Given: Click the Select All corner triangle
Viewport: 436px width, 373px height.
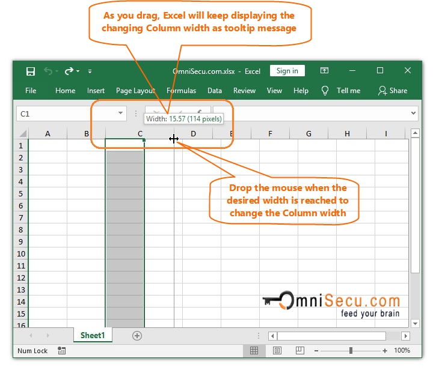Looking at the screenshot, I should coord(22,133).
